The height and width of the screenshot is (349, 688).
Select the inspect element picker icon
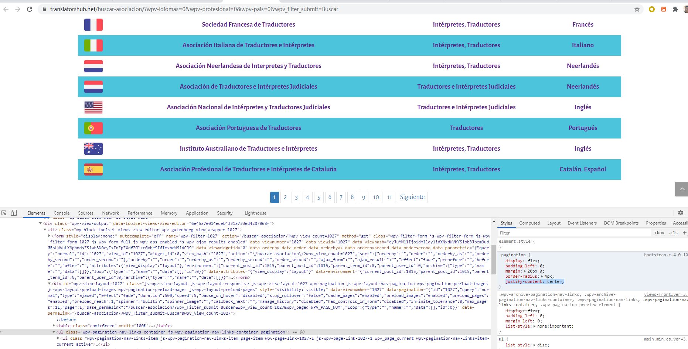pos(4,213)
